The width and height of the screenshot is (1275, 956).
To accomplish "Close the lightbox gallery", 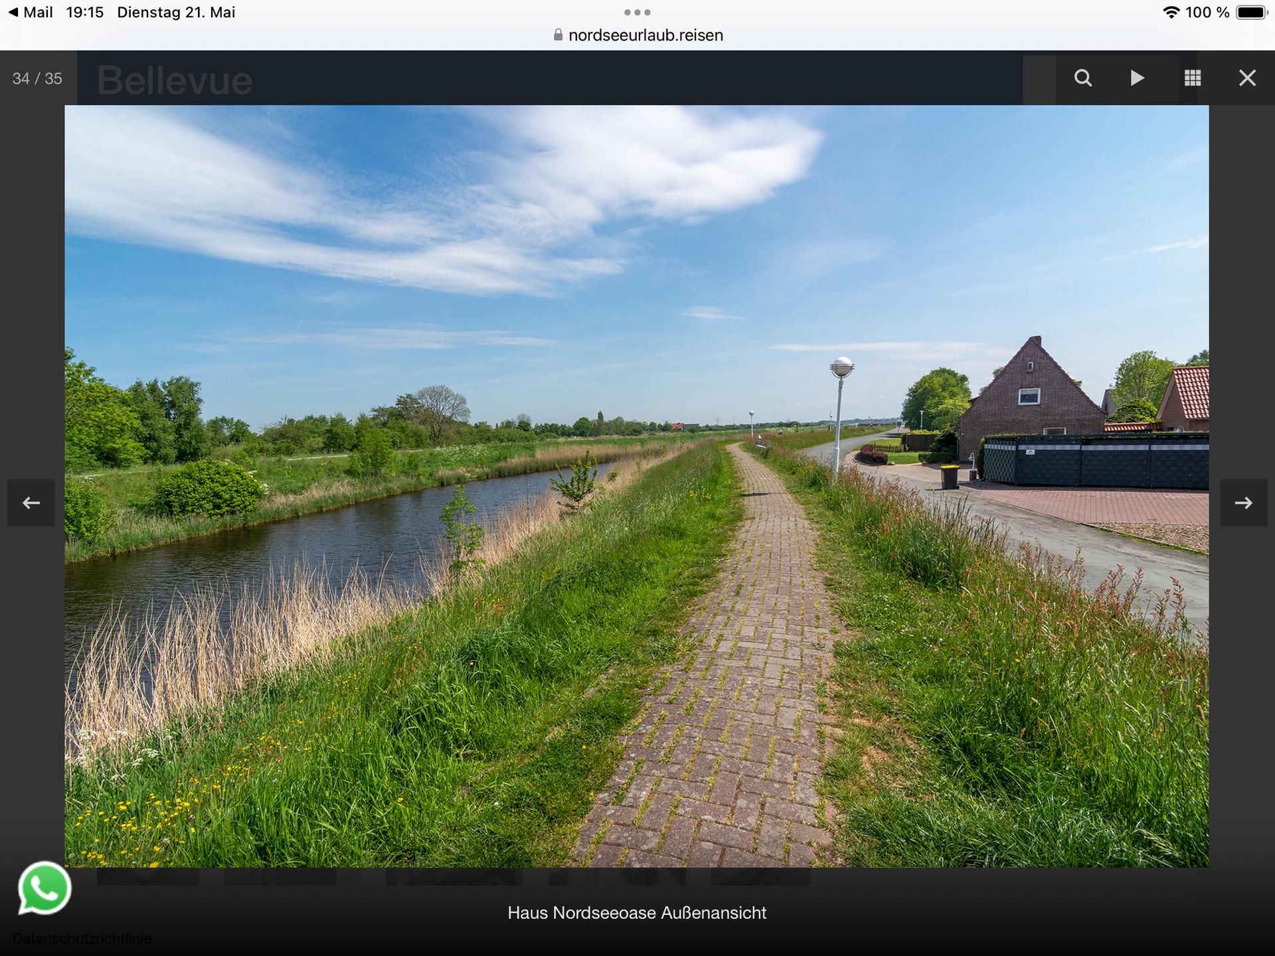I will [1247, 78].
